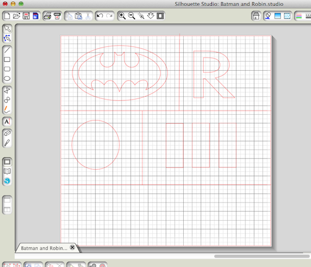Select the Eraser tool

[7, 133]
